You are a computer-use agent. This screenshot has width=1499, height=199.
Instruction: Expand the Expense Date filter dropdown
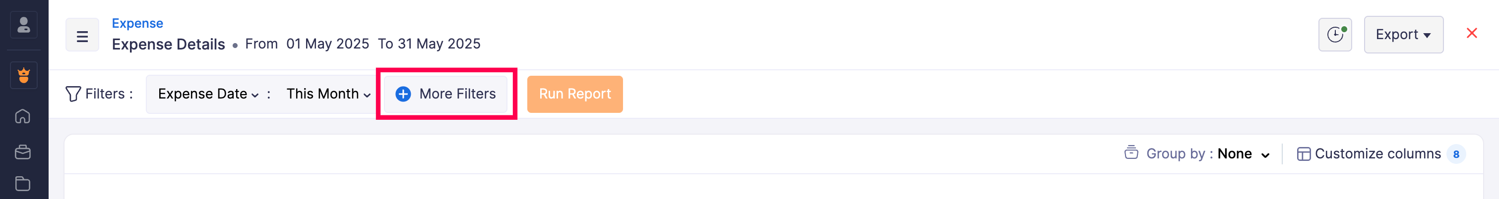(208, 94)
